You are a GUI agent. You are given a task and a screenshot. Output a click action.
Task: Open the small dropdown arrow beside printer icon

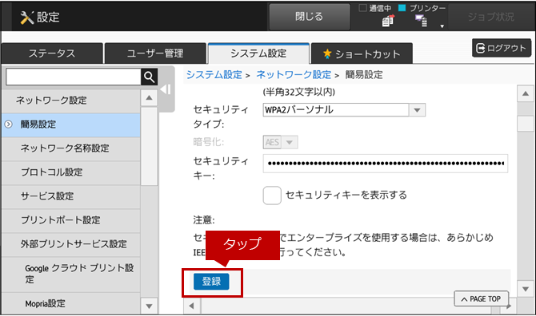[442, 26]
